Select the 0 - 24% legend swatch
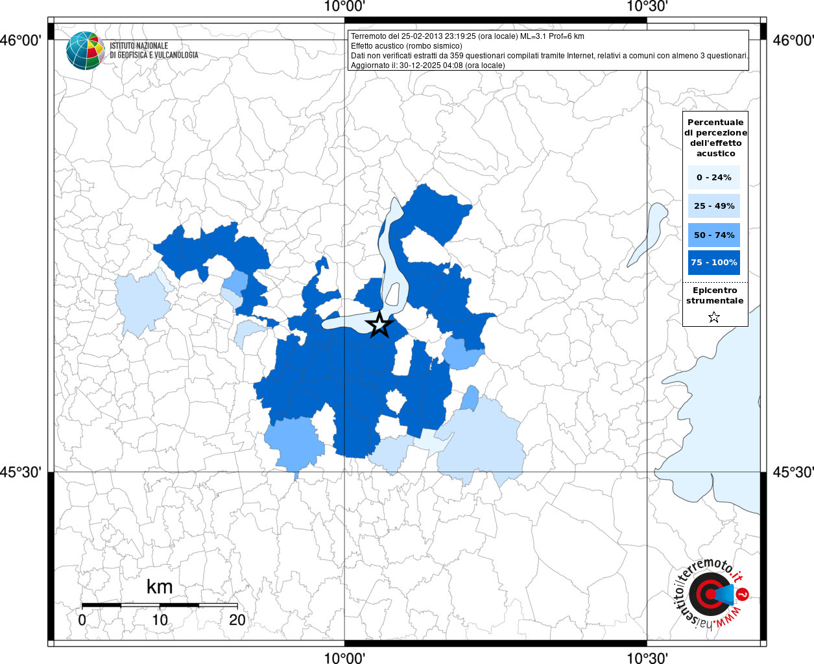 714,177
